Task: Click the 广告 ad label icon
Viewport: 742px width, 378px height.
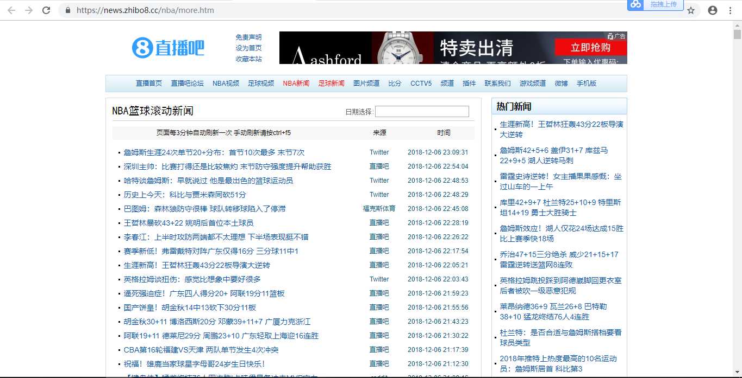Action: (617, 36)
